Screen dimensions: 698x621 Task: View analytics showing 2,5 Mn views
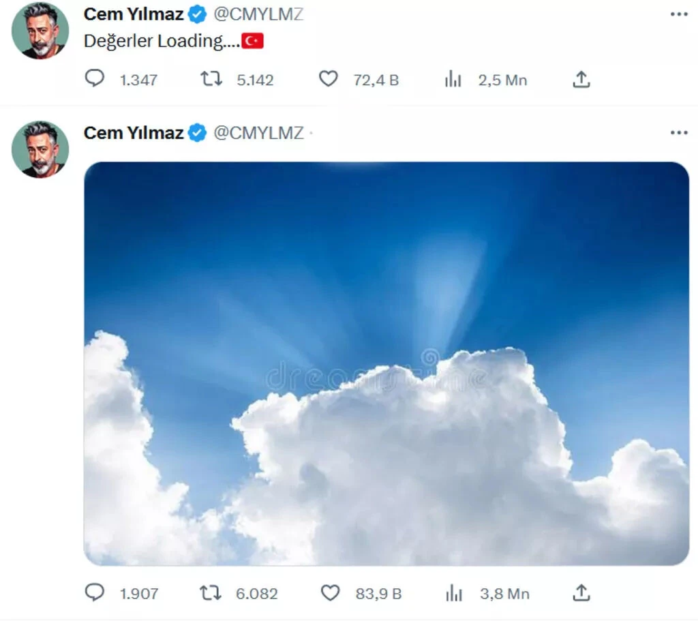(x=453, y=80)
